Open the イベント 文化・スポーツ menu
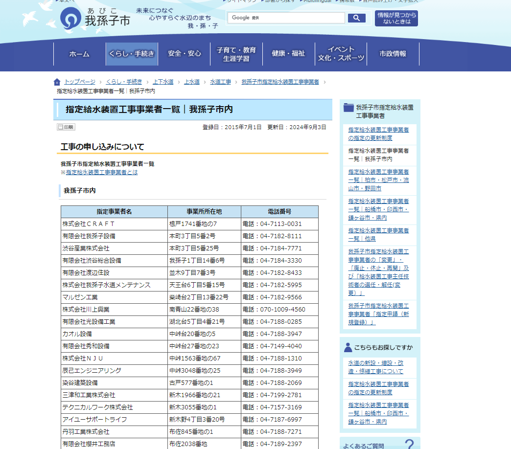 [341, 54]
